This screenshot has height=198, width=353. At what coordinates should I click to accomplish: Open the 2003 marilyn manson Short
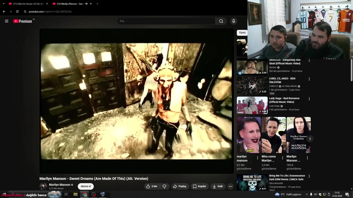point(249,135)
